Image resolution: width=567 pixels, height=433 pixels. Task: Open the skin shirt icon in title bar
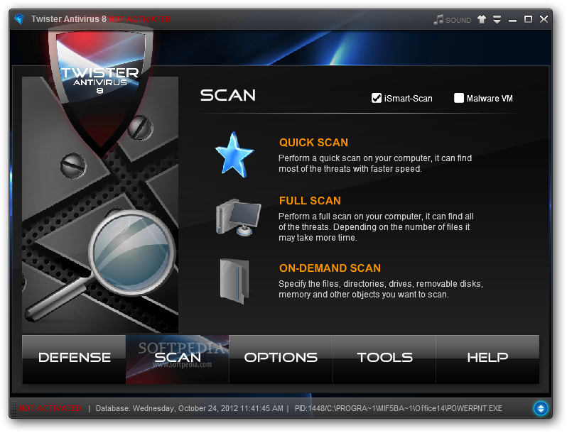point(481,19)
